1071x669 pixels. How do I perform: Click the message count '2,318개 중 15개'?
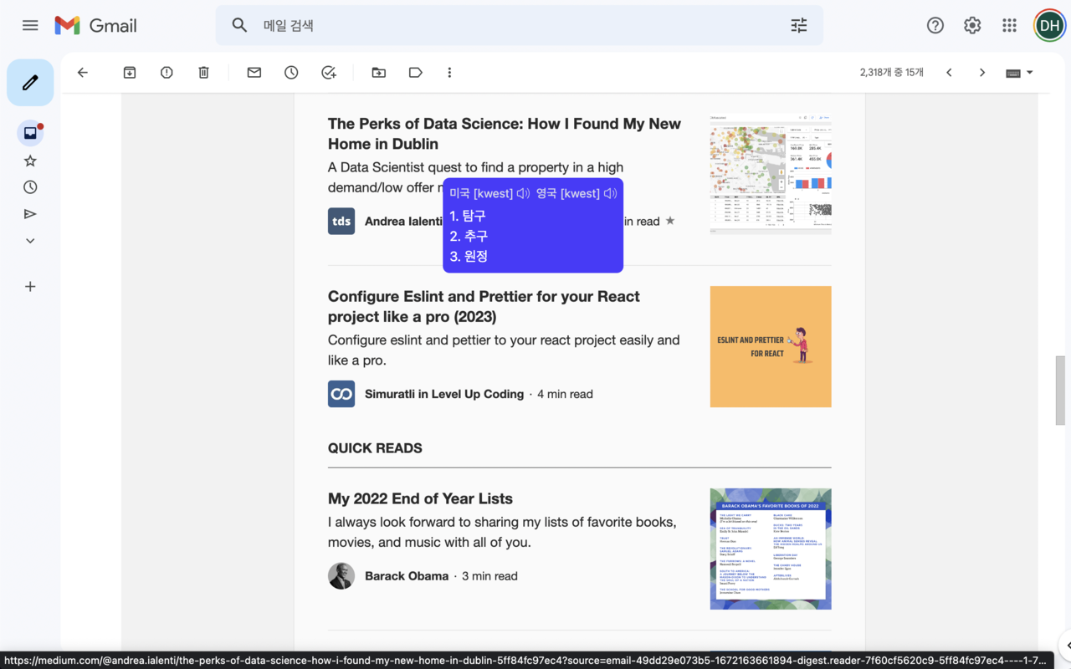click(x=892, y=73)
